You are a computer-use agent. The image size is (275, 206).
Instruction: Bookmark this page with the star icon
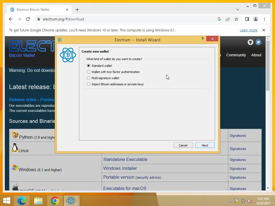(236, 19)
